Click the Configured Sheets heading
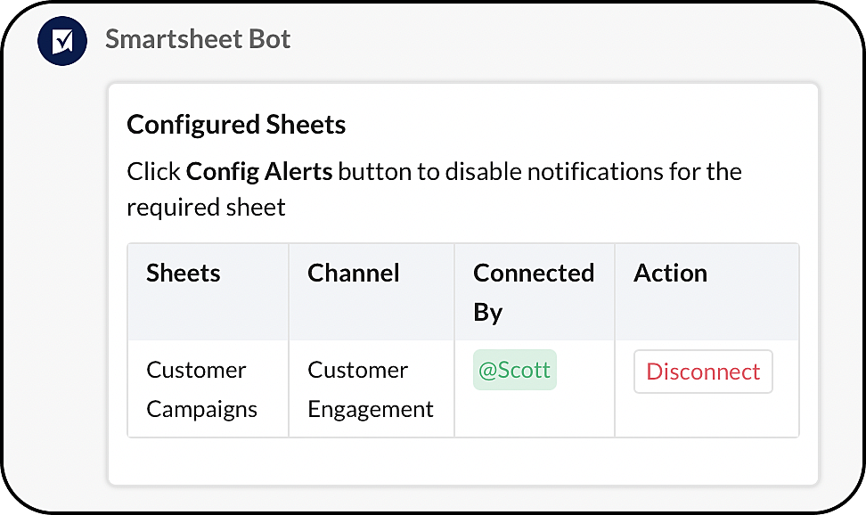 click(236, 125)
